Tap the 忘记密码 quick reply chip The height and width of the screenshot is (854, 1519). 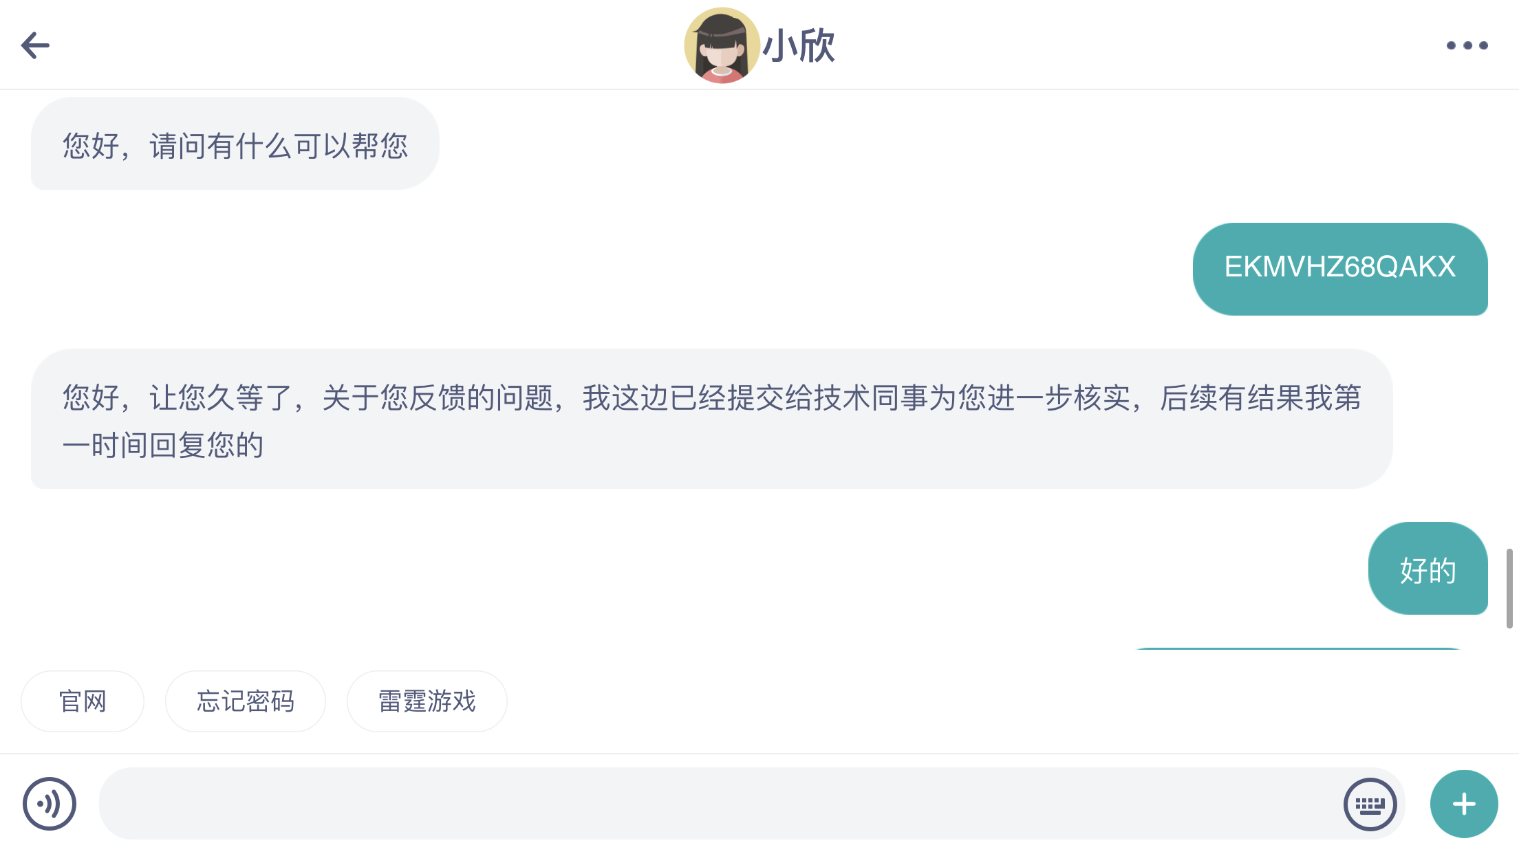(245, 701)
